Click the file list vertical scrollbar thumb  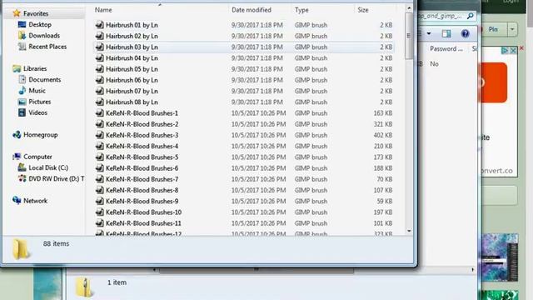coord(409,35)
